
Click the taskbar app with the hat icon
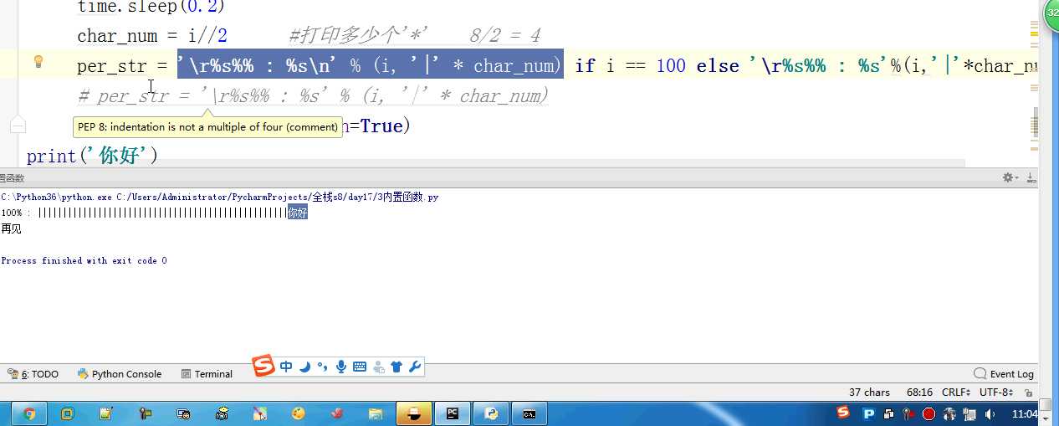tap(414, 413)
